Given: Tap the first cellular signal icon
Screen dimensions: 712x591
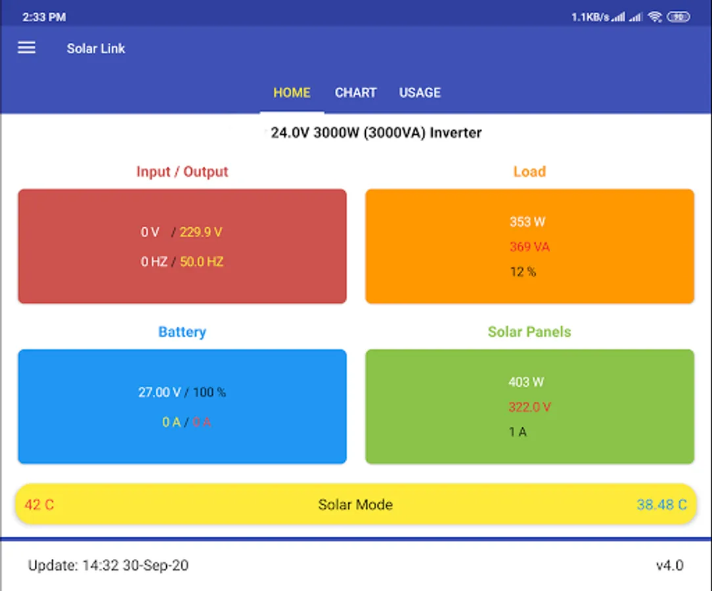Looking at the screenshot, I should tap(618, 17).
